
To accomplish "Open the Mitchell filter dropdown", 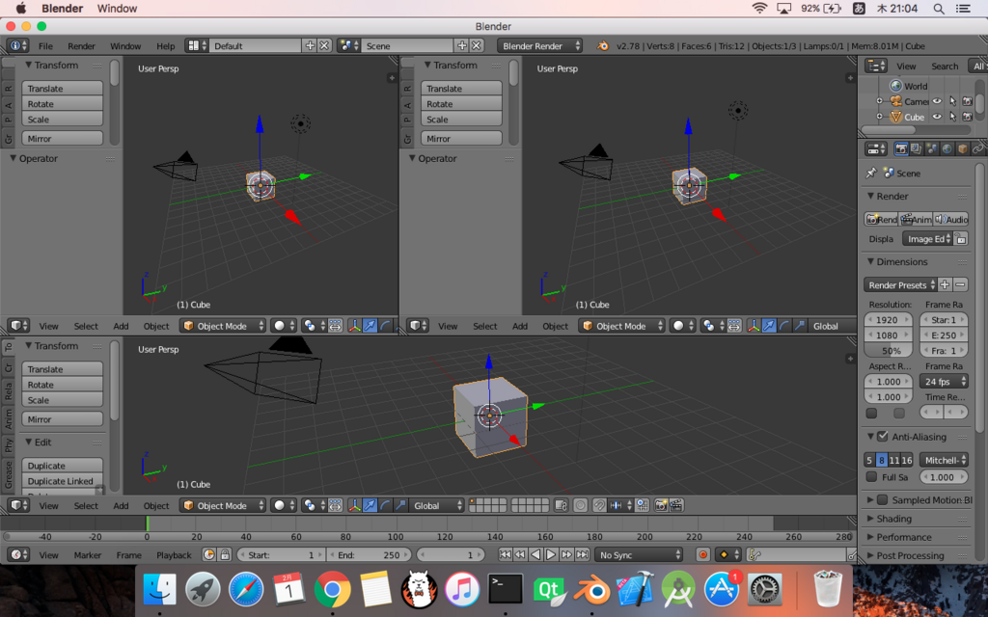I will [944, 460].
